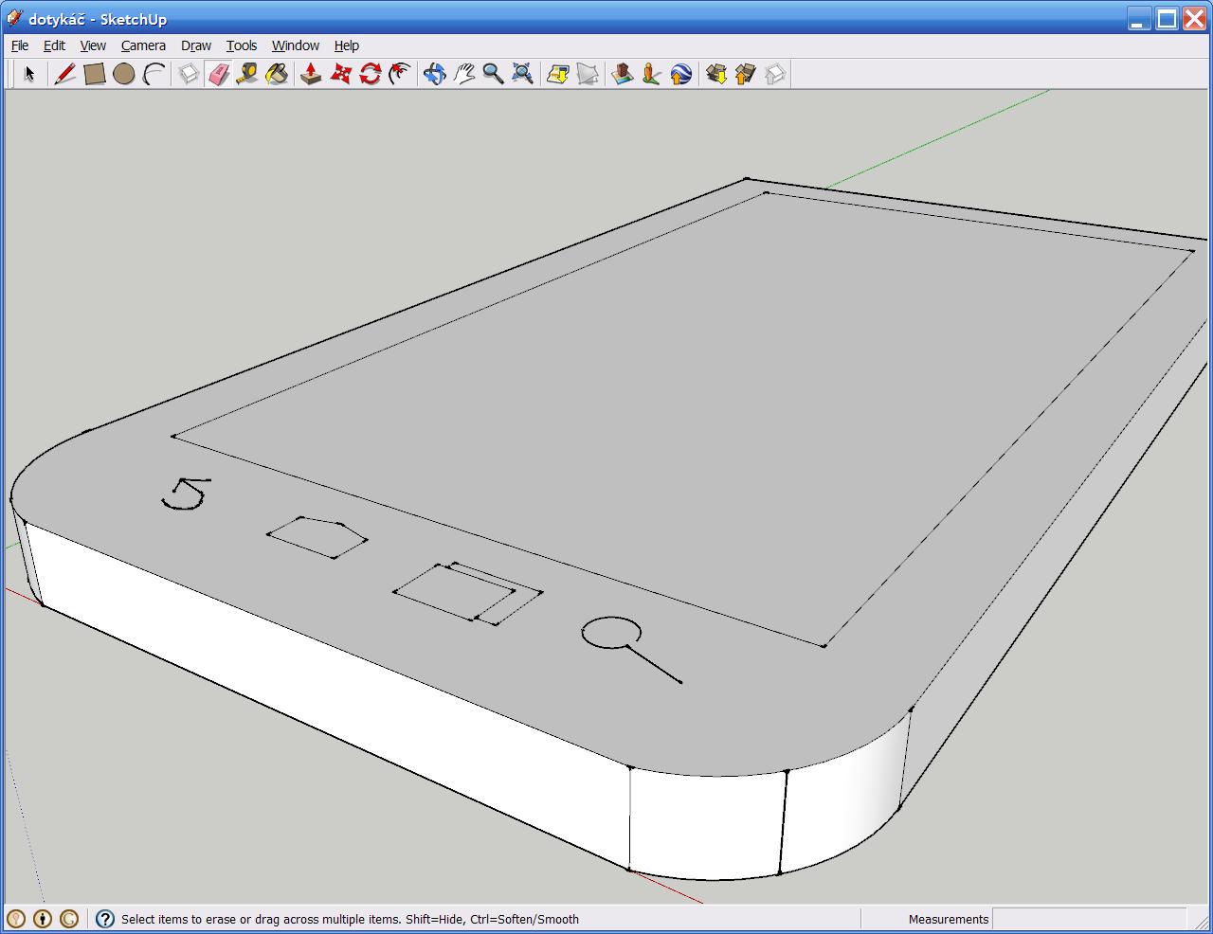
Task: Click the Zoom Extents icon
Action: (522, 74)
